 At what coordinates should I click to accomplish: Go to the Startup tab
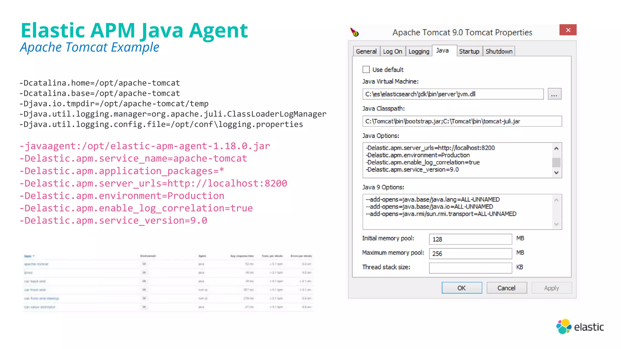(x=469, y=51)
